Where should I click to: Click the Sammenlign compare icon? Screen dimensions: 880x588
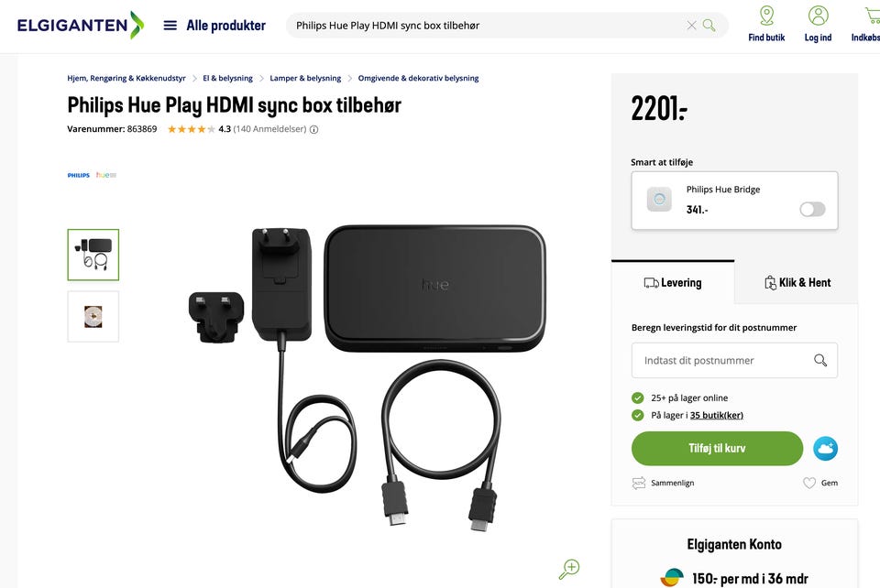639,483
